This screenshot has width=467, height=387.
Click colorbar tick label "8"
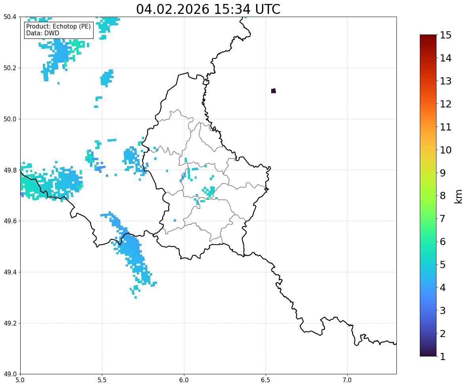pos(442,196)
